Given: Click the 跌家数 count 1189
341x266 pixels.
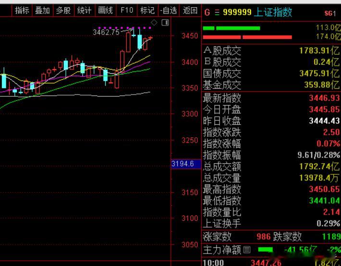Looking at the screenshot, I should tap(331, 236).
